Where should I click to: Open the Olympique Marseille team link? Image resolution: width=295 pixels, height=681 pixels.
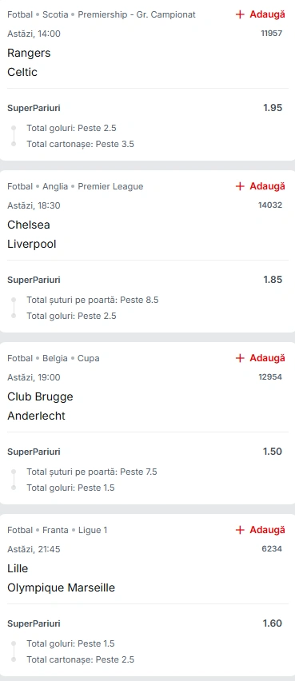coord(62,587)
